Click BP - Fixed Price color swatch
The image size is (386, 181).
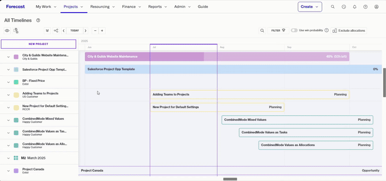[x=16, y=82]
